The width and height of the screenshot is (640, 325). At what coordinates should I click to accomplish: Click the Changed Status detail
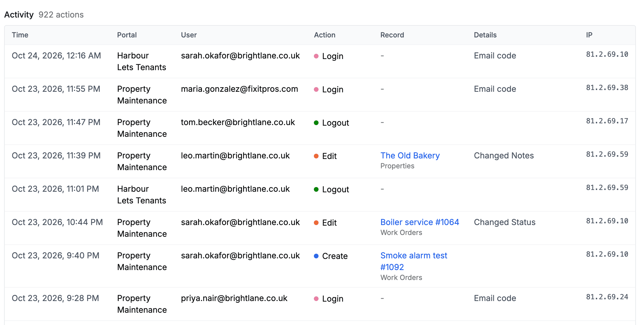(505, 222)
